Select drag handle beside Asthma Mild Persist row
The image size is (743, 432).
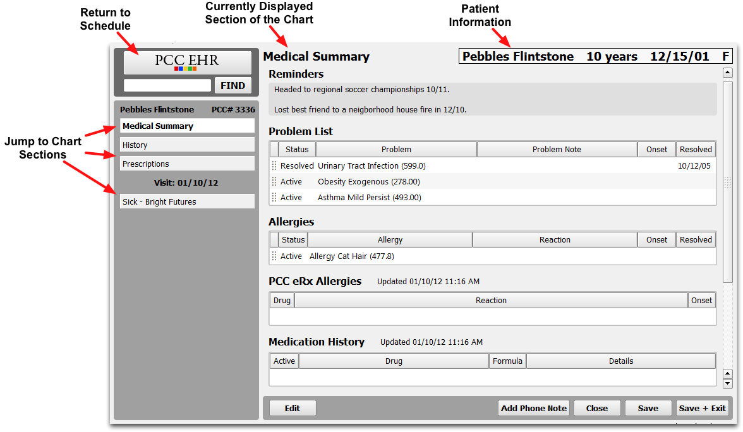point(274,198)
